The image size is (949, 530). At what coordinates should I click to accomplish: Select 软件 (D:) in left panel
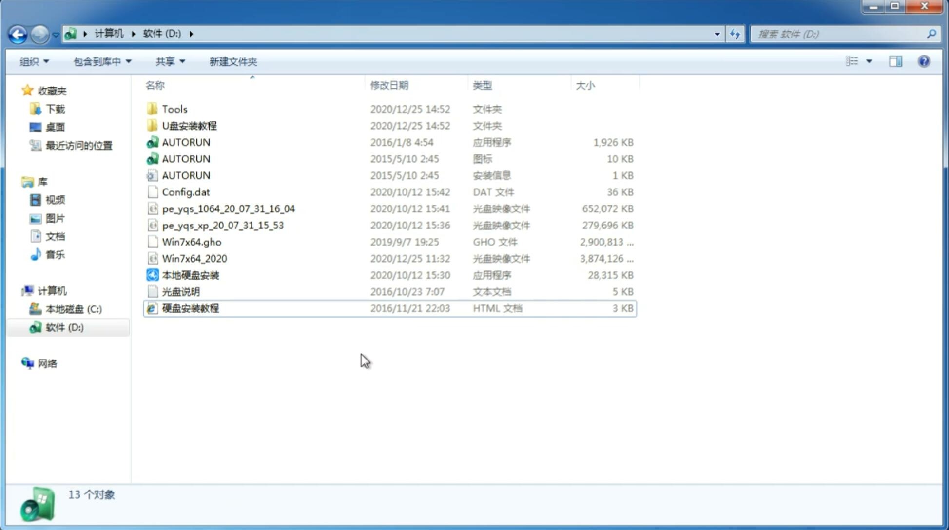64,327
